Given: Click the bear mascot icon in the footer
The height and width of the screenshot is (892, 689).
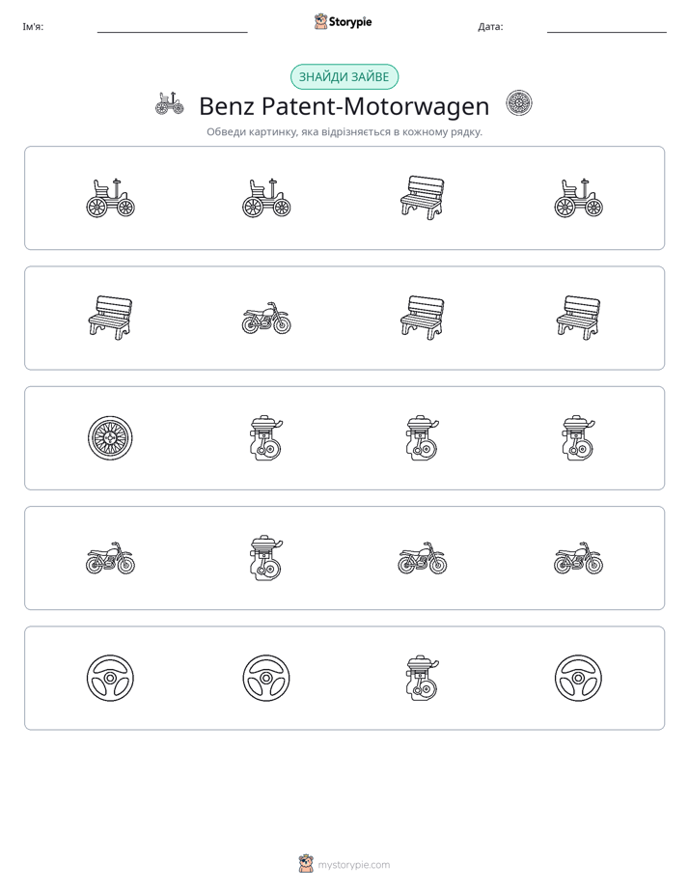Looking at the screenshot, I should 306,864.
